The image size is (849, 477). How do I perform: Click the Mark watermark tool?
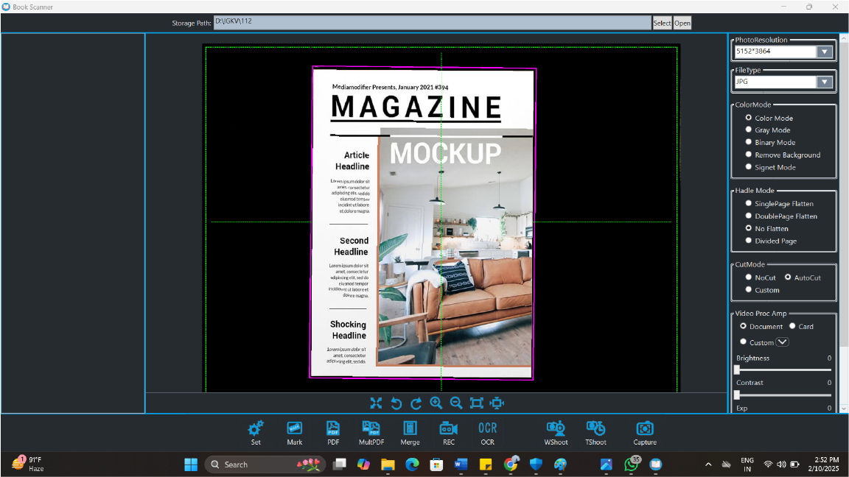295,428
